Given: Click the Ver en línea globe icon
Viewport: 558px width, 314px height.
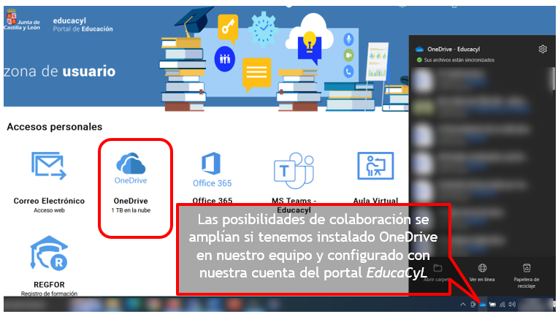Looking at the screenshot, I should (482, 268).
